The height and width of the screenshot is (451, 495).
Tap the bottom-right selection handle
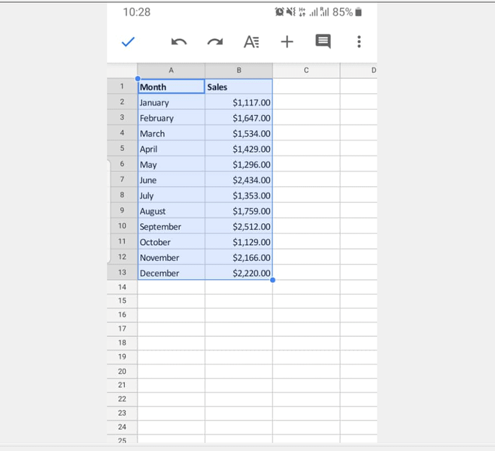[x=273, y=280]
